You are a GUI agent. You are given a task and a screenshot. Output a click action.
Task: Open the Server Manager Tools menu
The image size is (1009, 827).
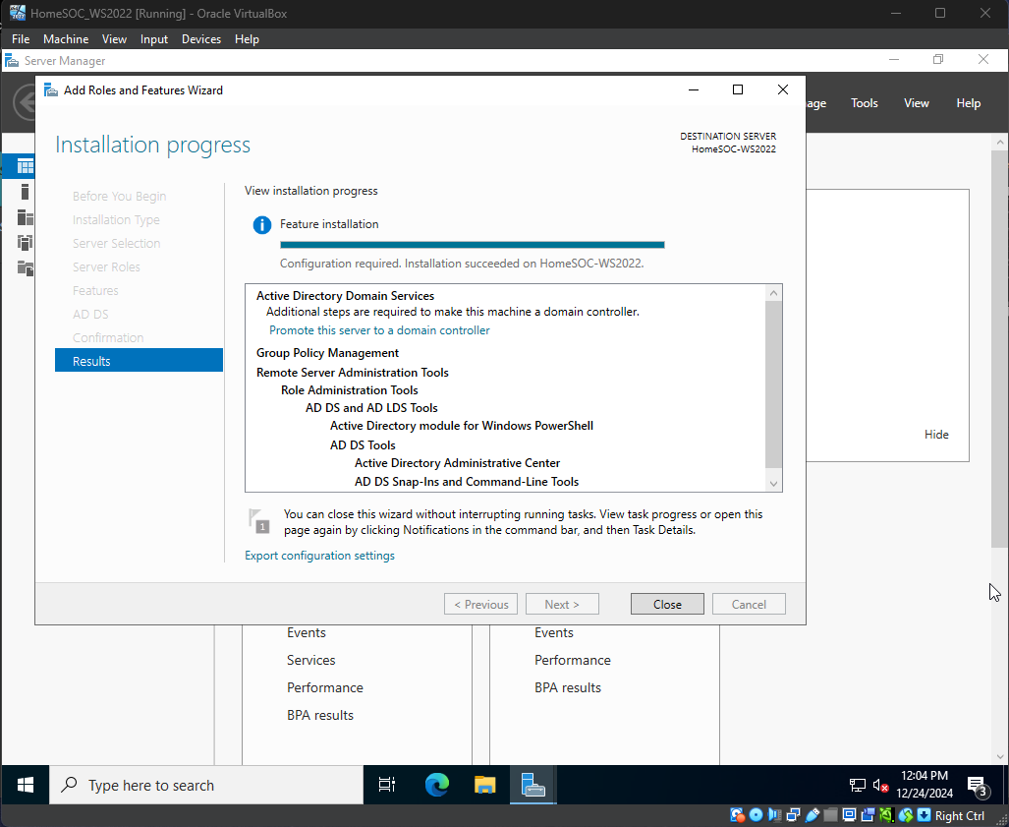pos(864,103)
